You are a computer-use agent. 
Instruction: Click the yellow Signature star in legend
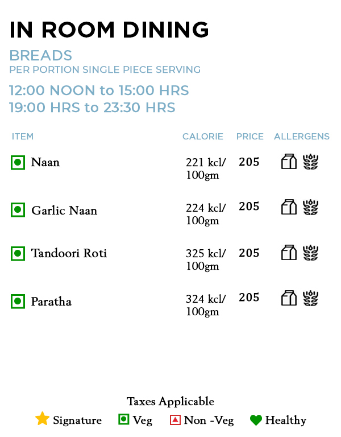[x=42, y=419]
